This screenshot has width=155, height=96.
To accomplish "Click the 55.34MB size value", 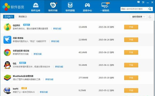I will click(x=83, y=65).
